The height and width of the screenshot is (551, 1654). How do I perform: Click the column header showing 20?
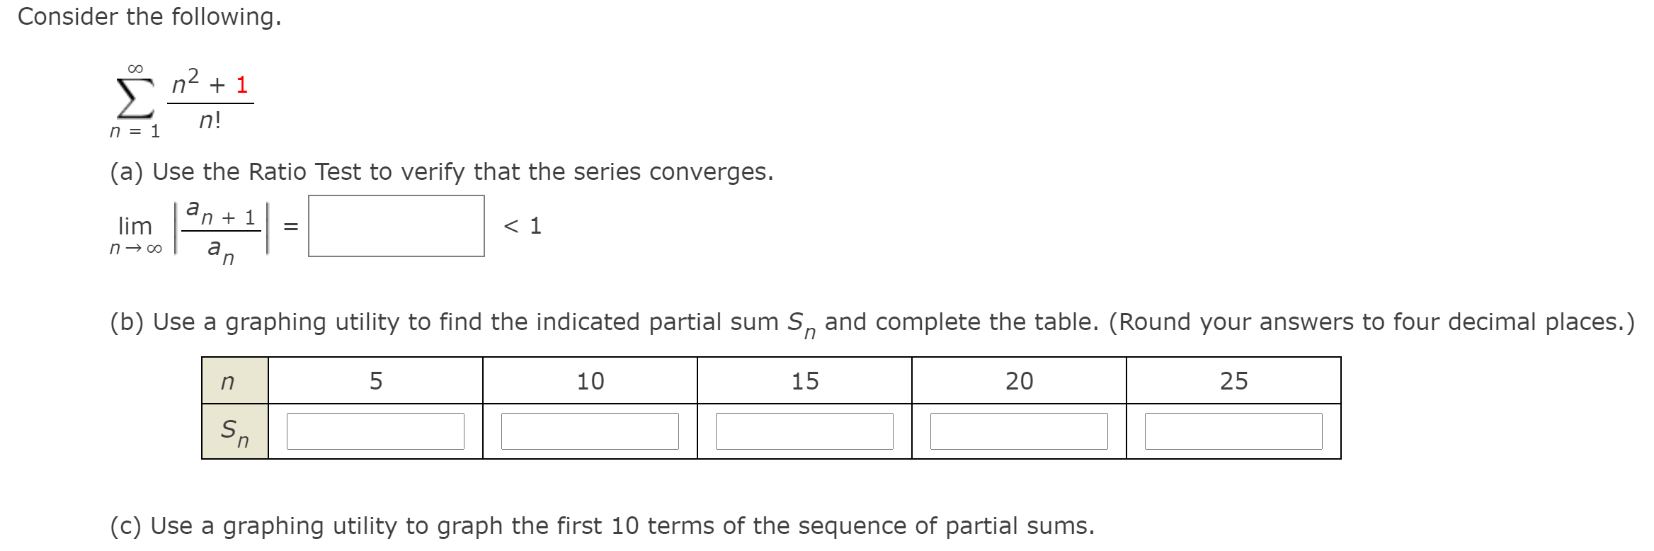[1021, 381]
